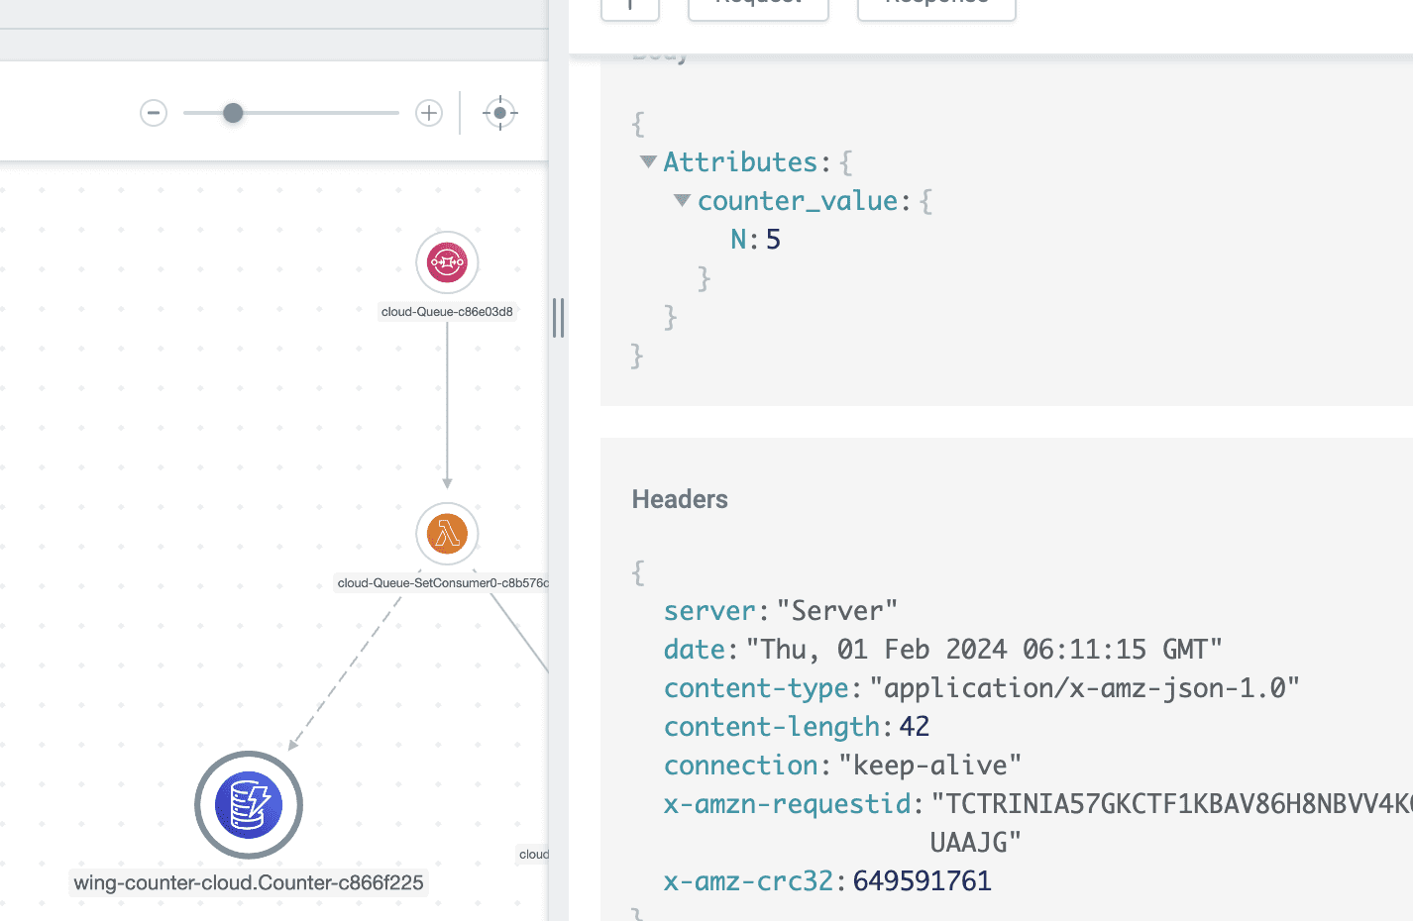
Task: Select the orange SetConsumer0 function node icon
Action: [x=447, y=533]
